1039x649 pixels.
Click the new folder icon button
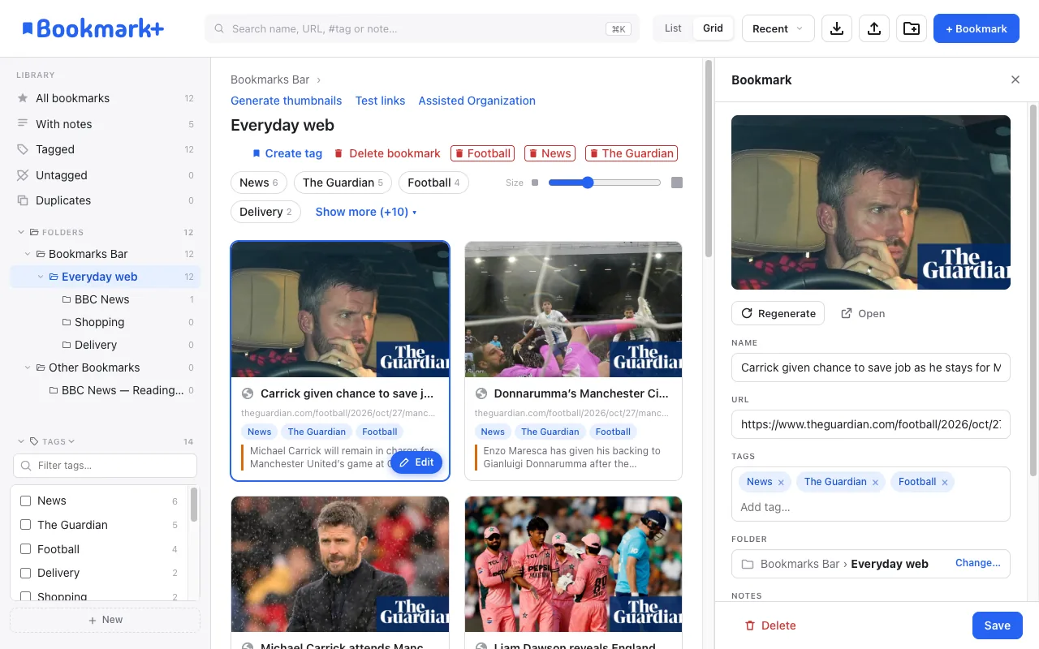(x=912, y=28)
